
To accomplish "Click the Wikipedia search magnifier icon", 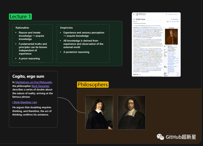I will 167,14.
